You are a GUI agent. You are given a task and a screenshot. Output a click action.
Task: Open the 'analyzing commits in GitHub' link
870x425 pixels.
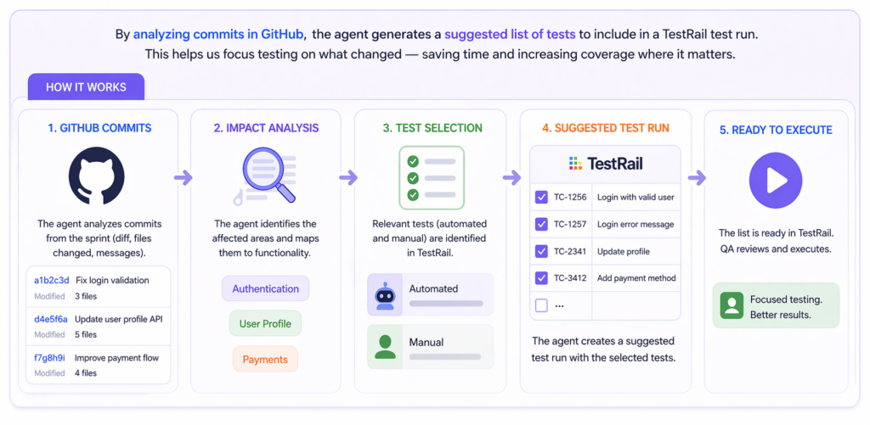click(219, 35)
